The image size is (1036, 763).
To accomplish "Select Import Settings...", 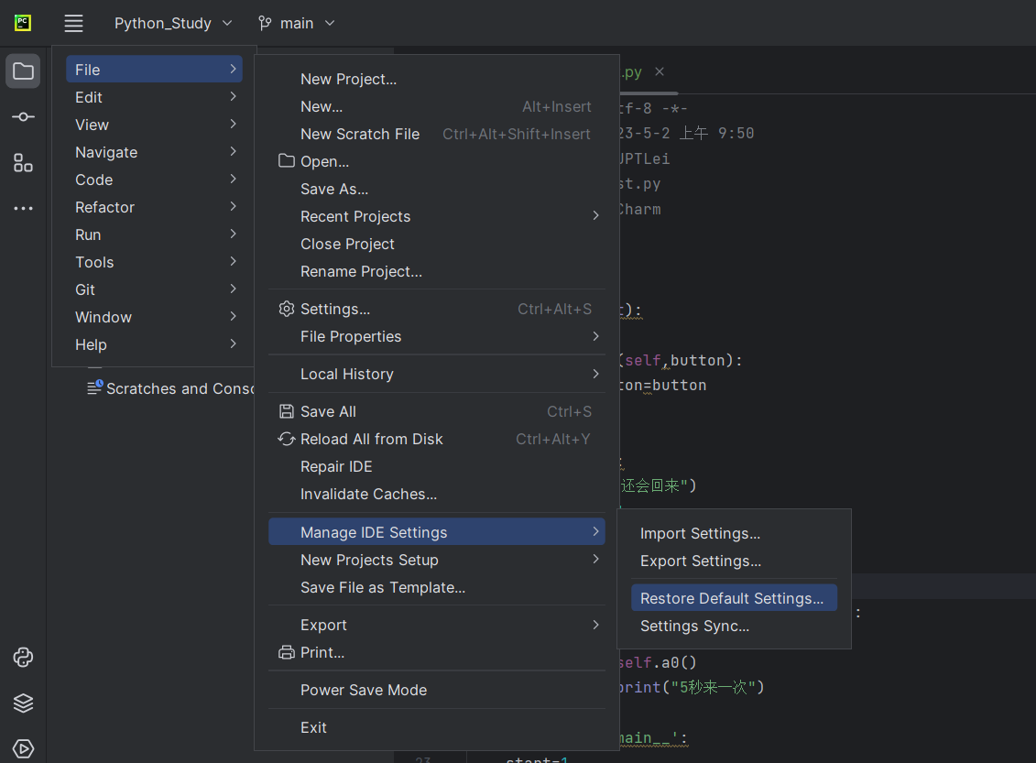I will coord(734,533).
